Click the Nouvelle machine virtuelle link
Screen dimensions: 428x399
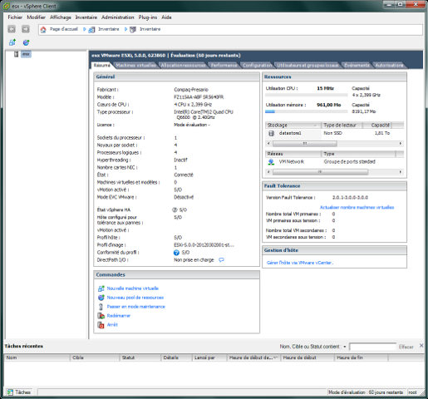point(133,288)
